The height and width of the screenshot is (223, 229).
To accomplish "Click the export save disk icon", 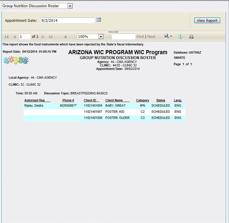I will [166, 36].
